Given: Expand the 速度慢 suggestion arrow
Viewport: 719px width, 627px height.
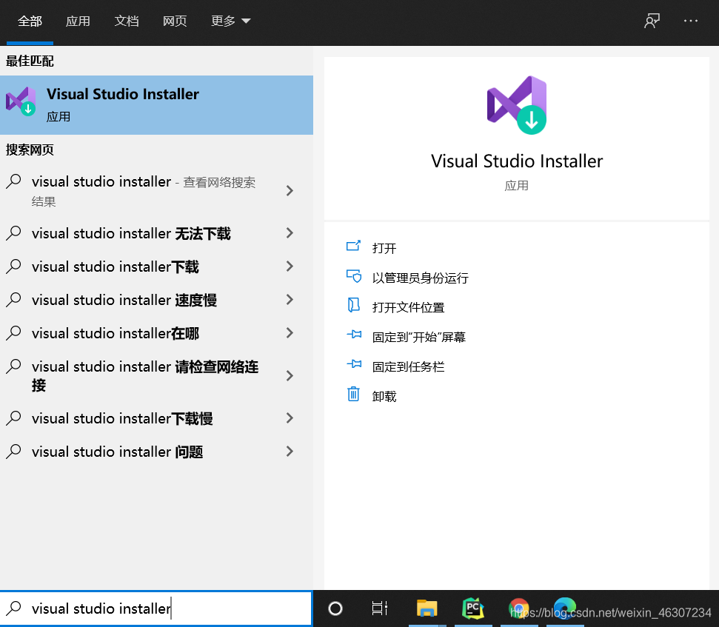Looking at the screenshot, I should (290, 300).
